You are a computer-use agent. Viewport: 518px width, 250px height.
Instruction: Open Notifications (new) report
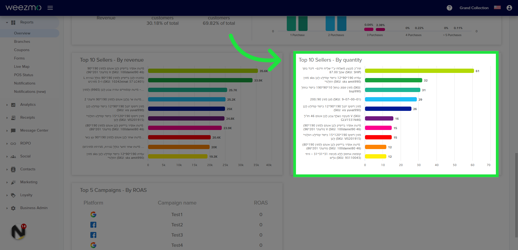point(30,91)
